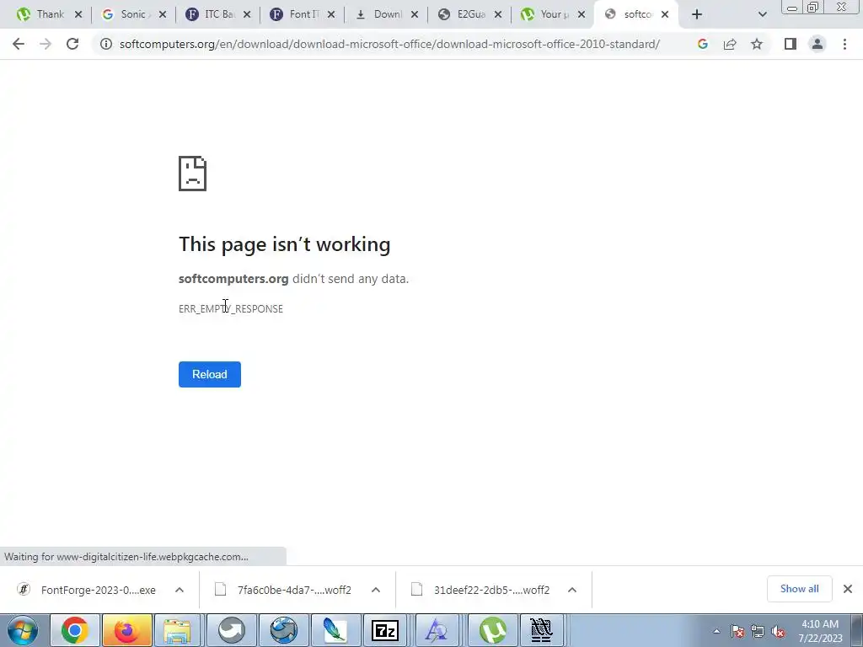Open the globe taskbar application

tap(283, 630)
